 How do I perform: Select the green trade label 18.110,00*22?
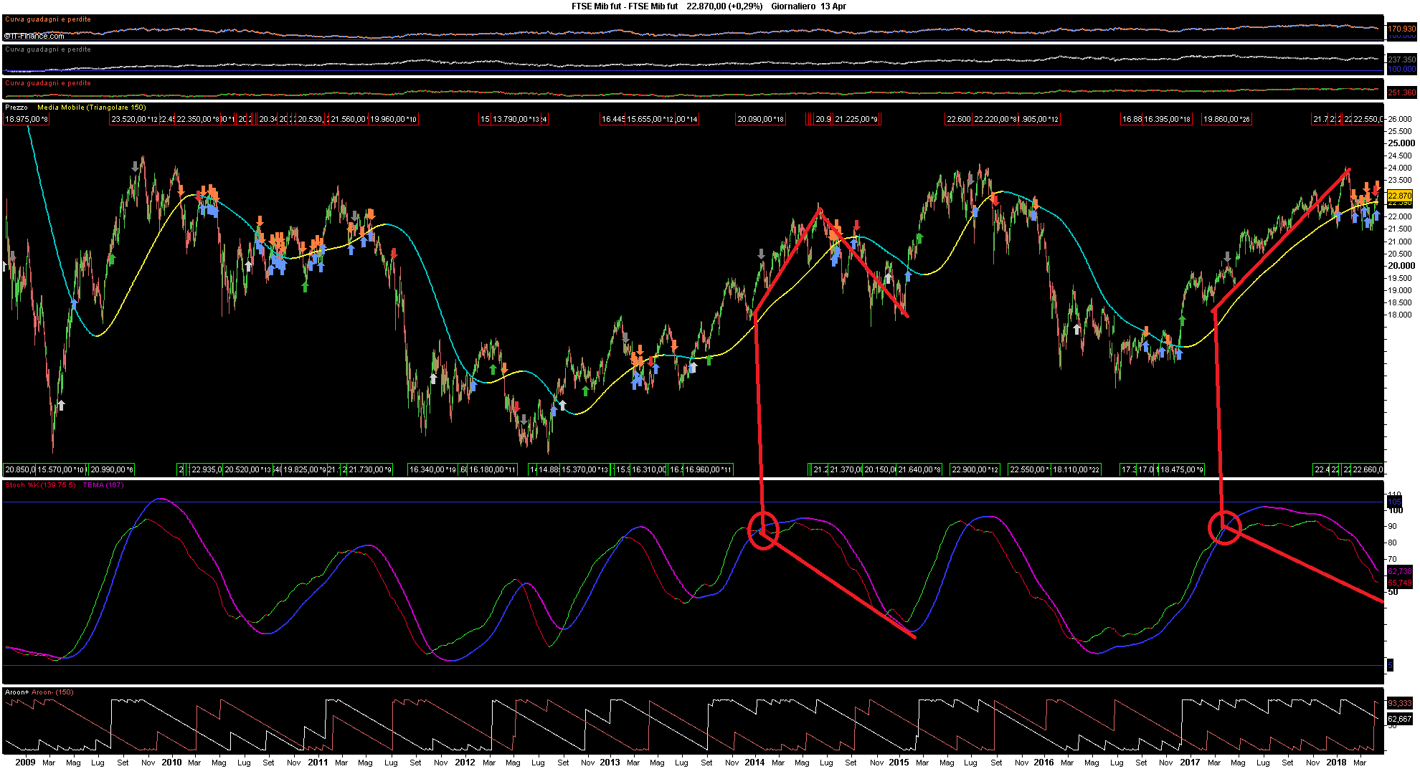pyautogui.click(x=1076, y=470)
